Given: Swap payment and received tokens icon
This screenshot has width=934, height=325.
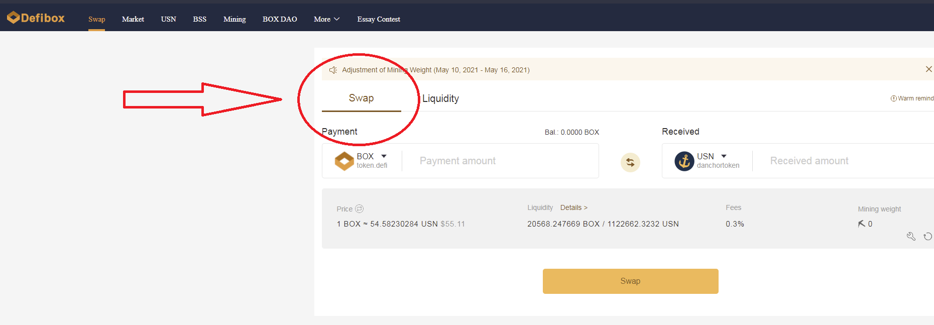Looking at the screenshot, I should 630,162.
